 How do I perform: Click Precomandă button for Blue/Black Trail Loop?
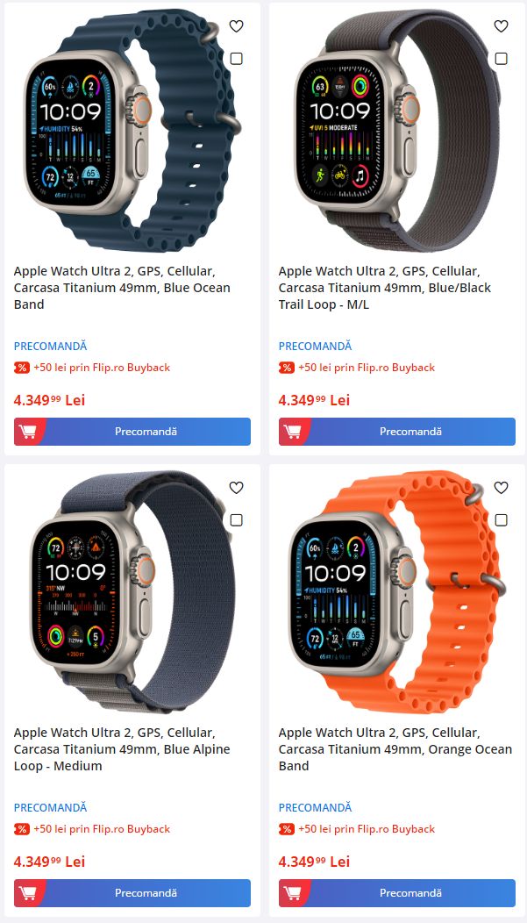coord(397,432)
